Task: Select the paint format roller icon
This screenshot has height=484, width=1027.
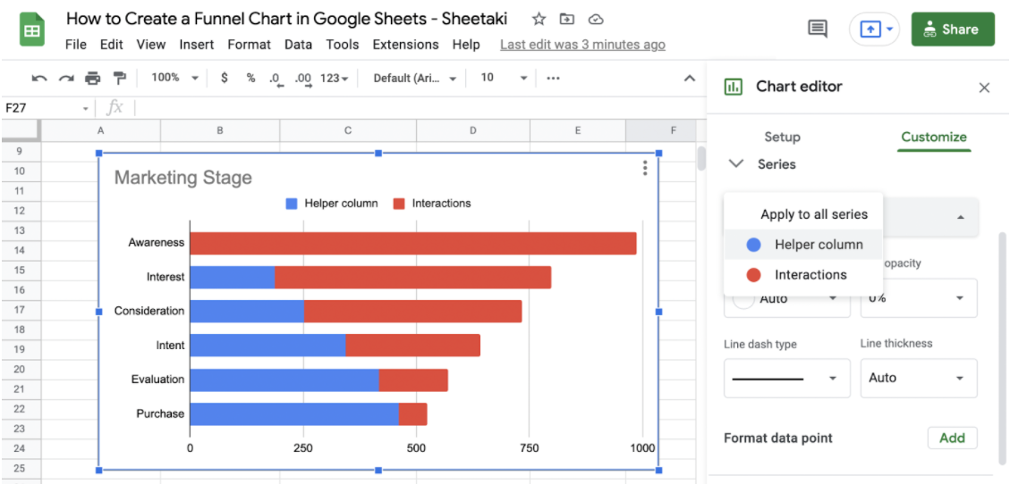Action: [120, 79]
